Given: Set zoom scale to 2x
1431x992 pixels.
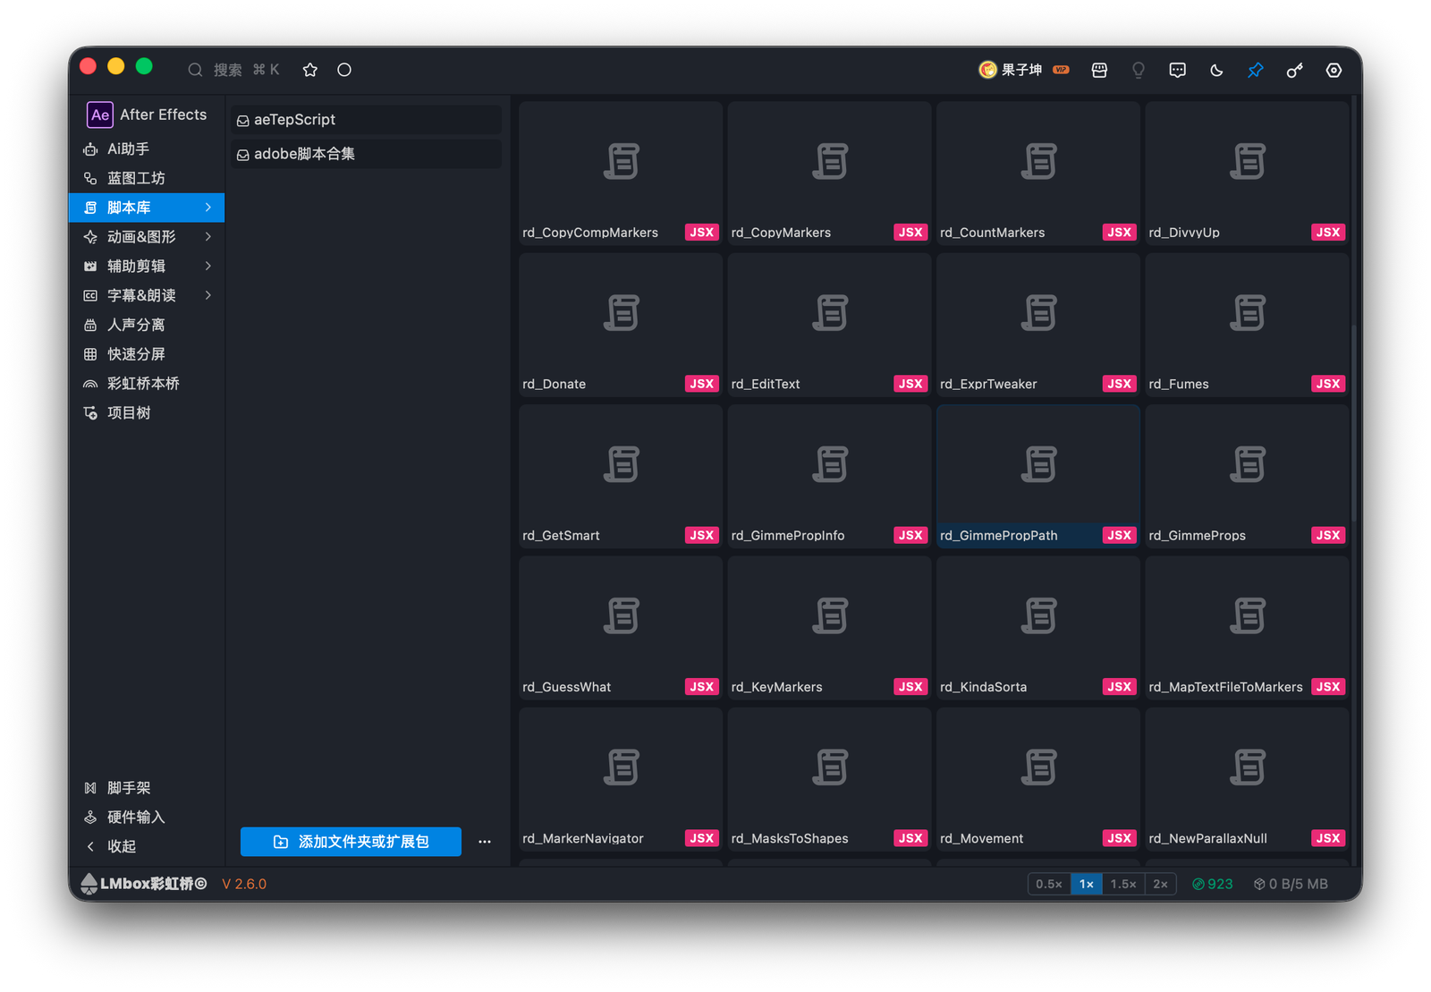Looking at the screenshot, I should [1160, 884].
